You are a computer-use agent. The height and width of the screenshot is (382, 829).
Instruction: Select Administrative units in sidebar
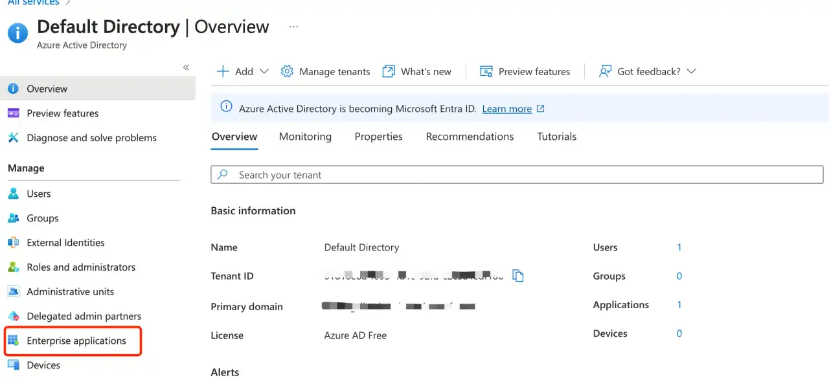69,291
